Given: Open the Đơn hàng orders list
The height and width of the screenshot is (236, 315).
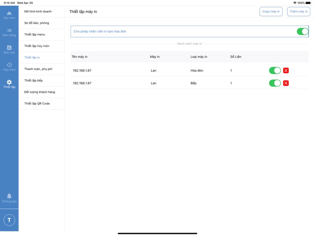Looking at the screenshot, I should click(9, 32).
